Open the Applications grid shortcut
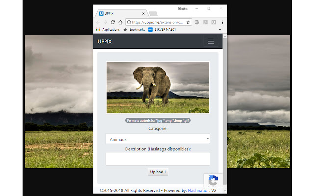The width and height of the screenshot is (314, 196). point(108,29)
